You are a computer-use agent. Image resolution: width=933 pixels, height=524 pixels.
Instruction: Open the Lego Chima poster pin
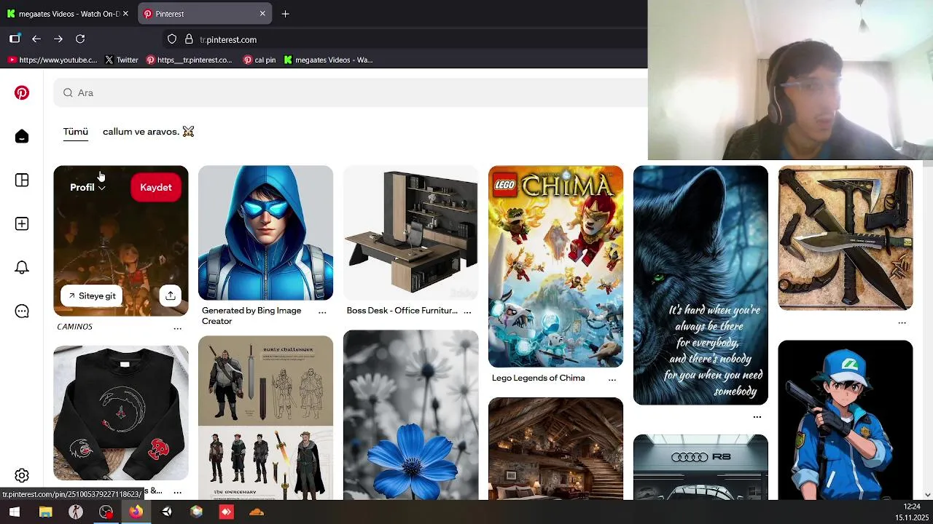tap(555, 266)
